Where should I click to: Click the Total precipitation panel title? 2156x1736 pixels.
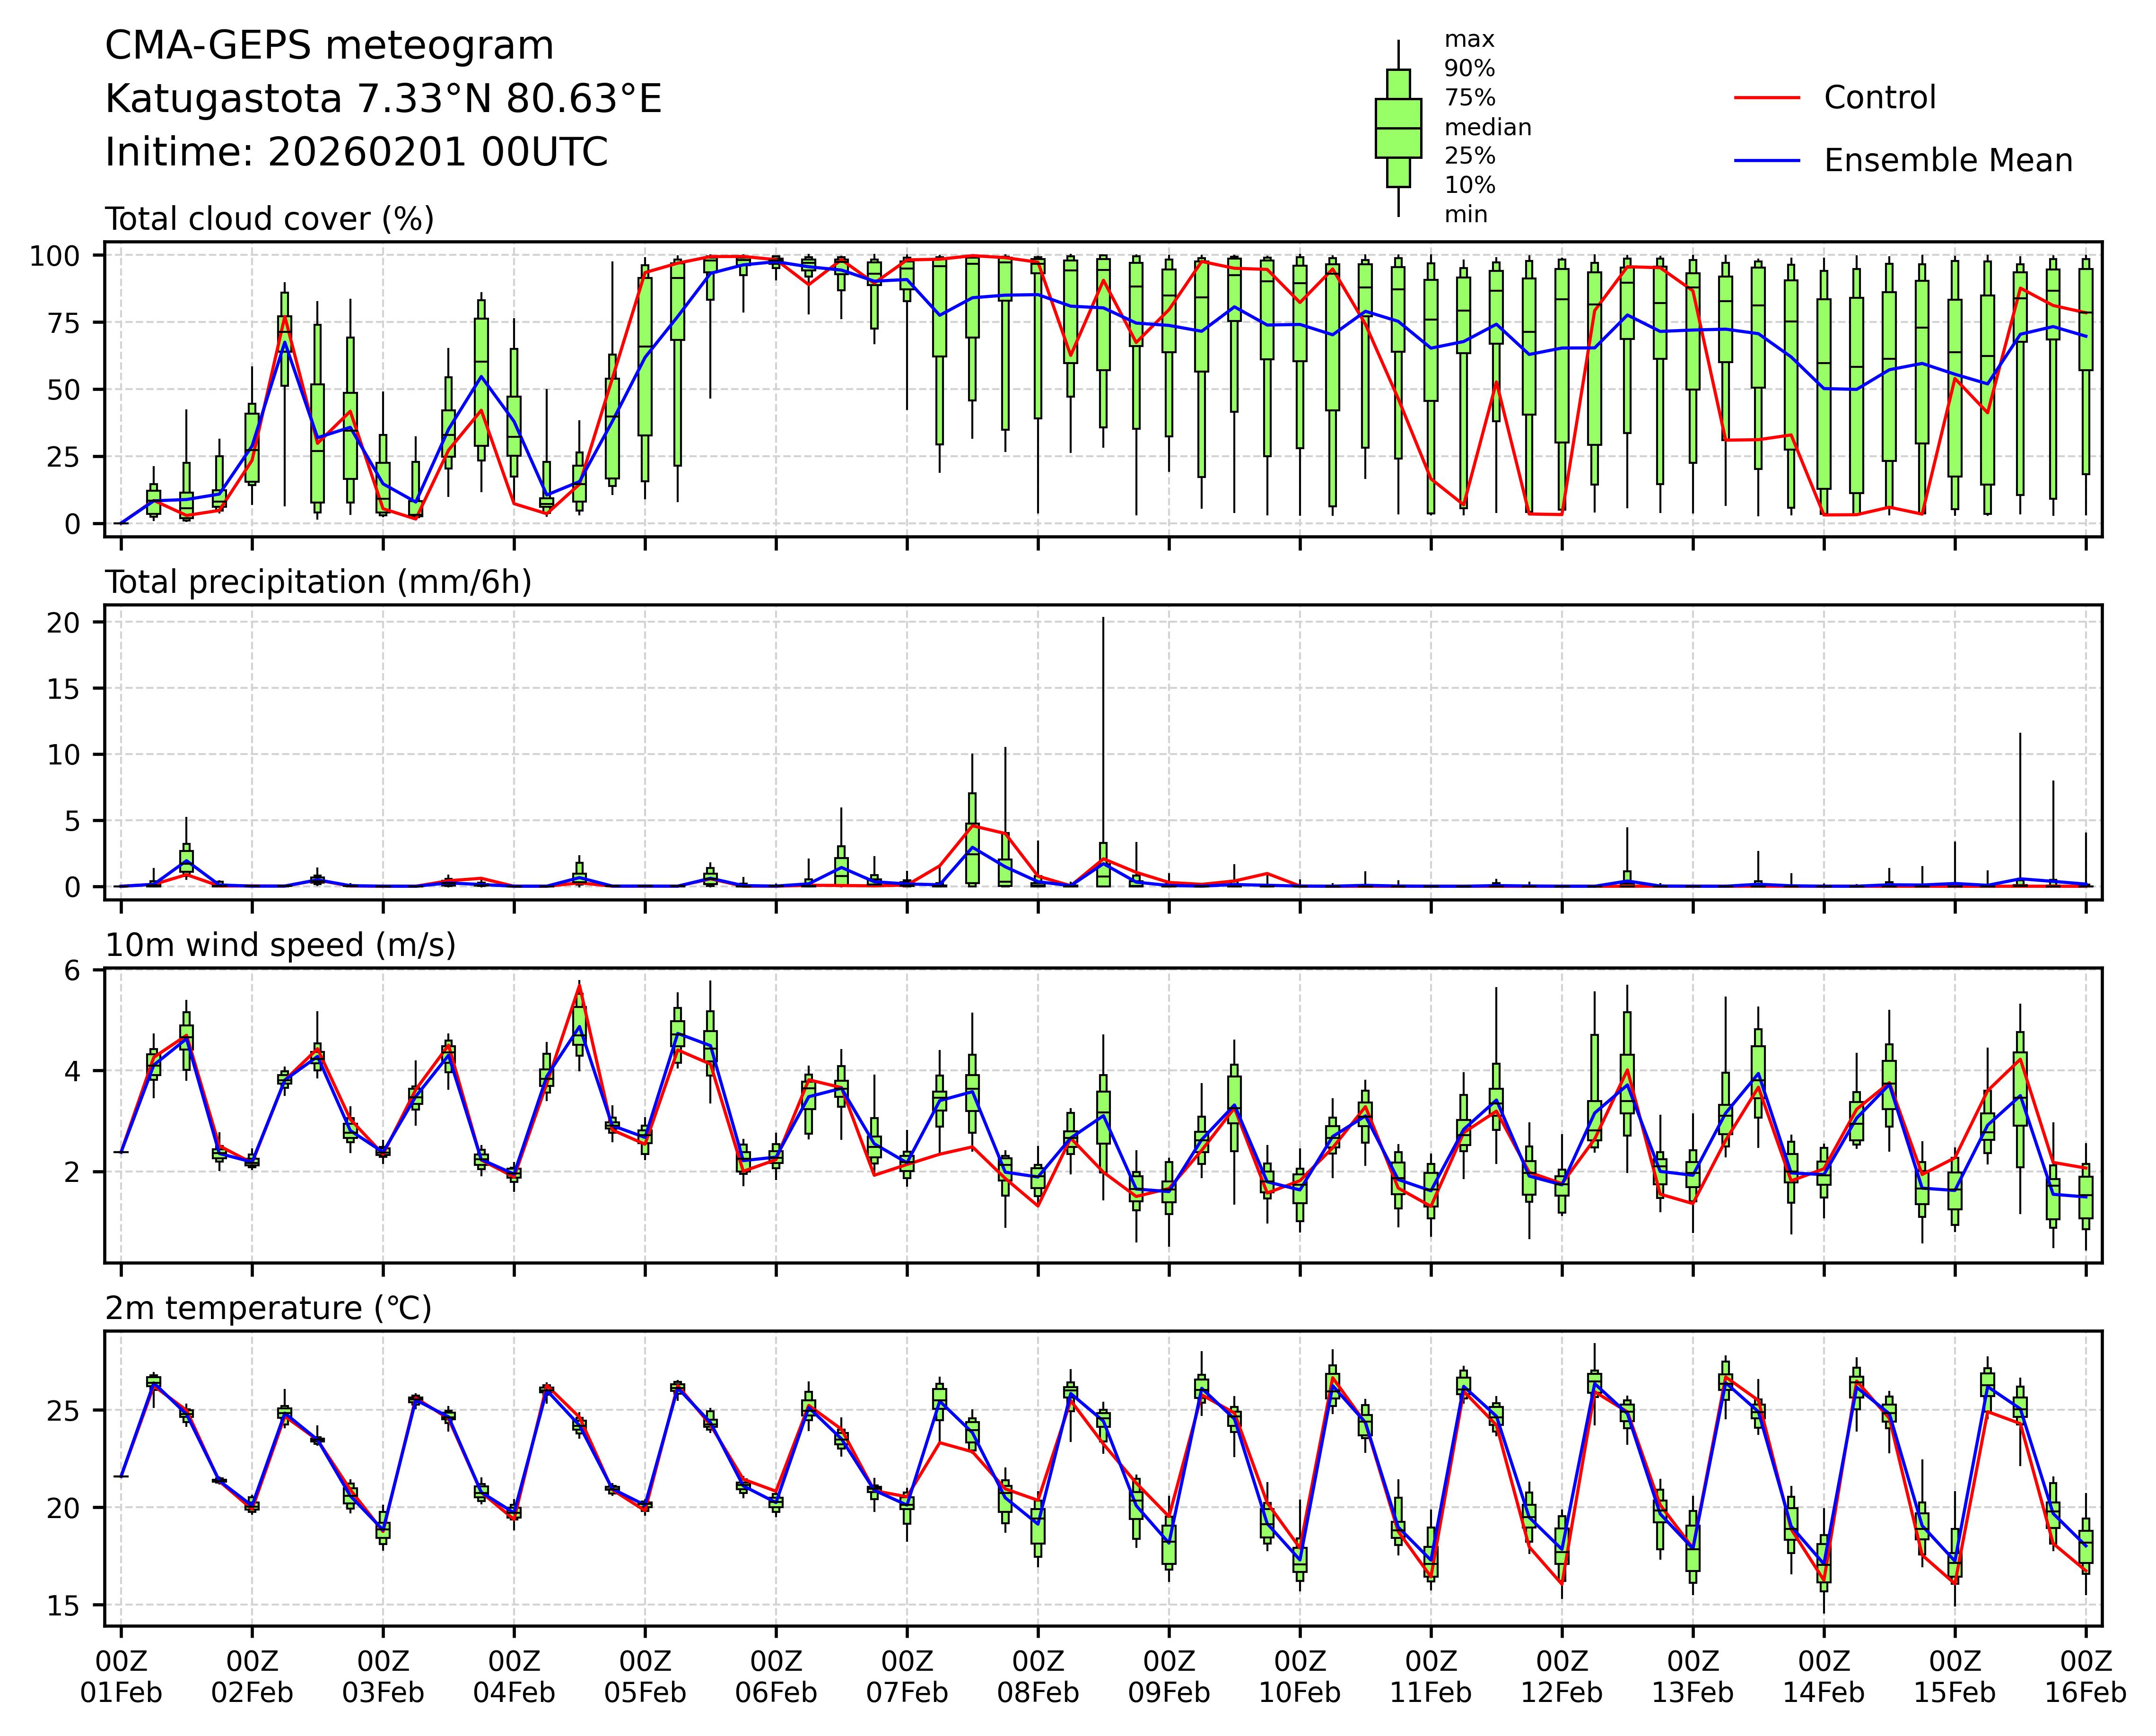pyautogui.click(x=318, y=582)
